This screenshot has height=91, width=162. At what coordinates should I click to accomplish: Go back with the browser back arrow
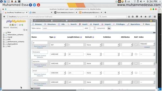pyautogui.click(x=4, y=17)
